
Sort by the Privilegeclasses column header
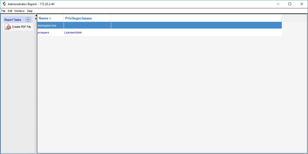78,18
